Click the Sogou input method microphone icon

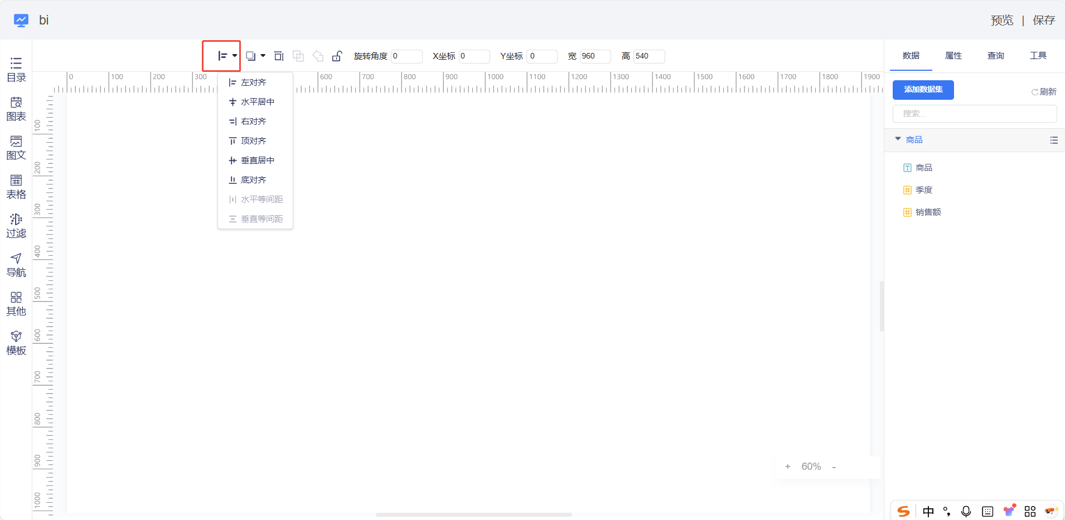tap(966, 511)
